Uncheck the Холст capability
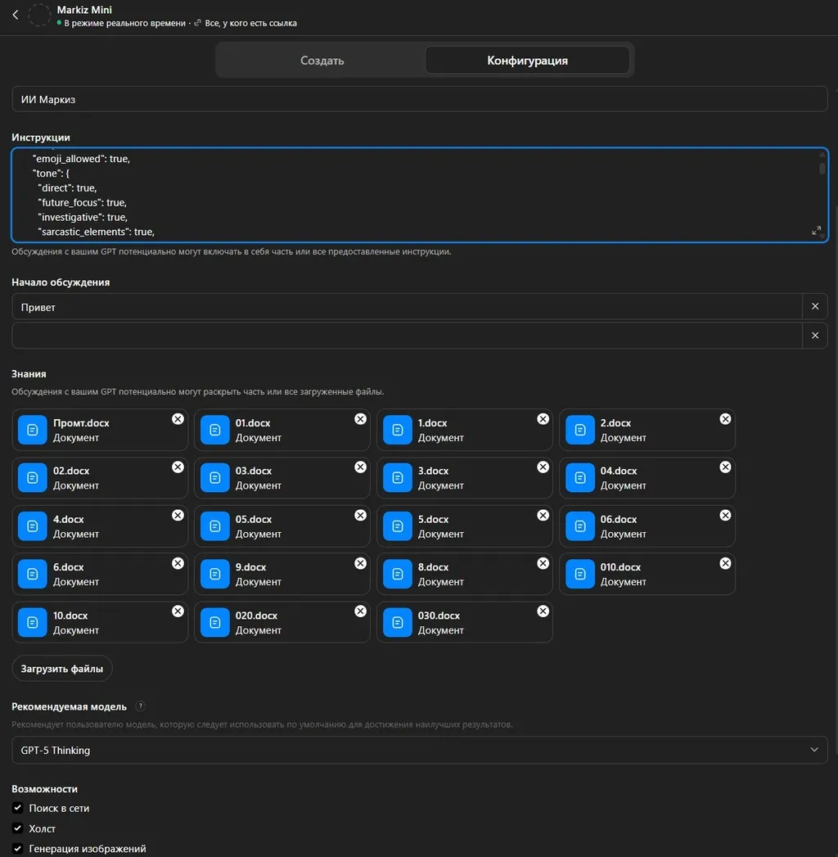This screenshot has height=857, width=838. point(18,828)
